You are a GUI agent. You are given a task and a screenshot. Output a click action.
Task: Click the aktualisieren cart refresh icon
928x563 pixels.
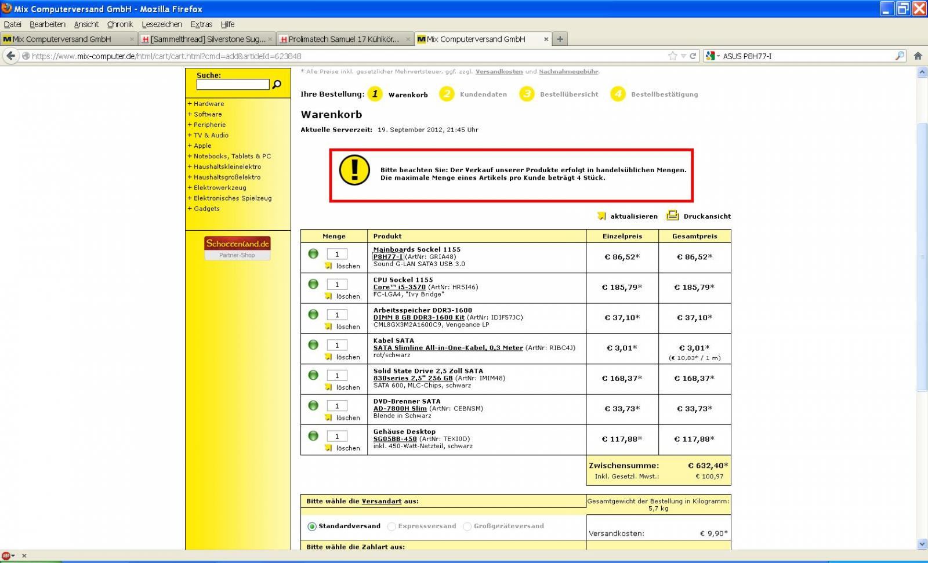click(x=601, y=216)
